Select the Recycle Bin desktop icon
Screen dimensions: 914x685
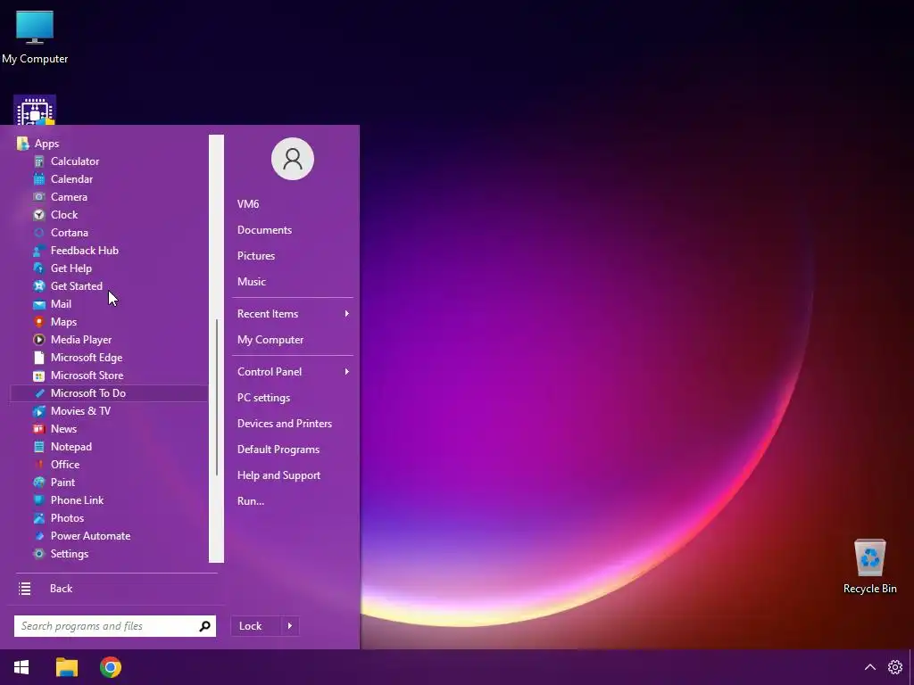pyautogui.click(x=869, y=565)
